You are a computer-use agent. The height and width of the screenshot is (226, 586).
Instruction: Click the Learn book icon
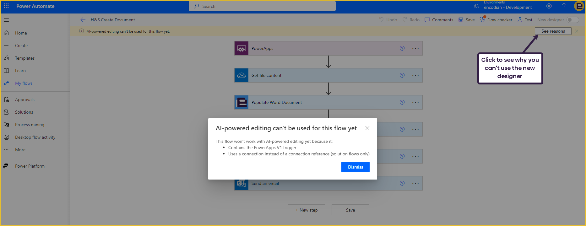coord(6,71)
